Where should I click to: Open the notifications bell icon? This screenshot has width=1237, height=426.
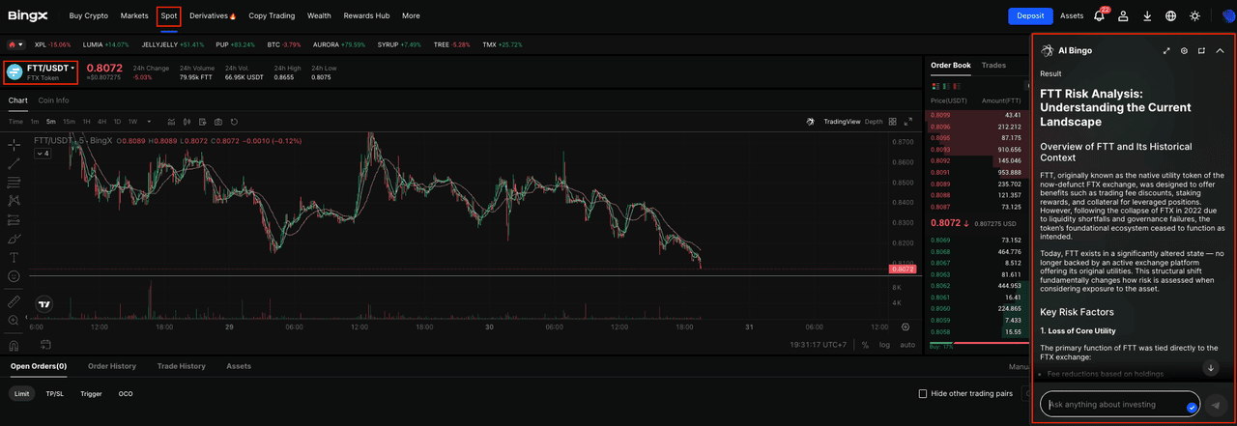tap(1099, 15)
